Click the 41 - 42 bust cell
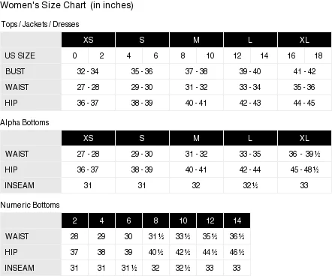 (304, 71)
